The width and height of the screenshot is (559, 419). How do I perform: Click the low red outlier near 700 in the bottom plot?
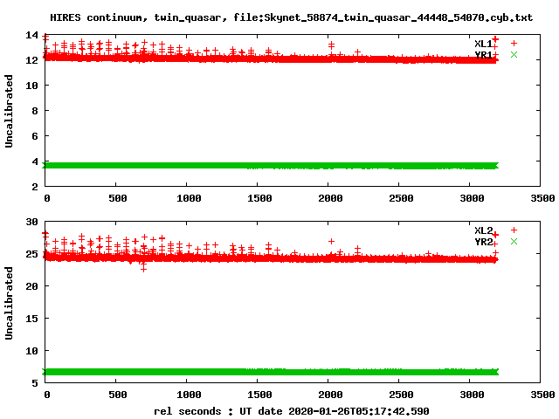coord(143,269)
